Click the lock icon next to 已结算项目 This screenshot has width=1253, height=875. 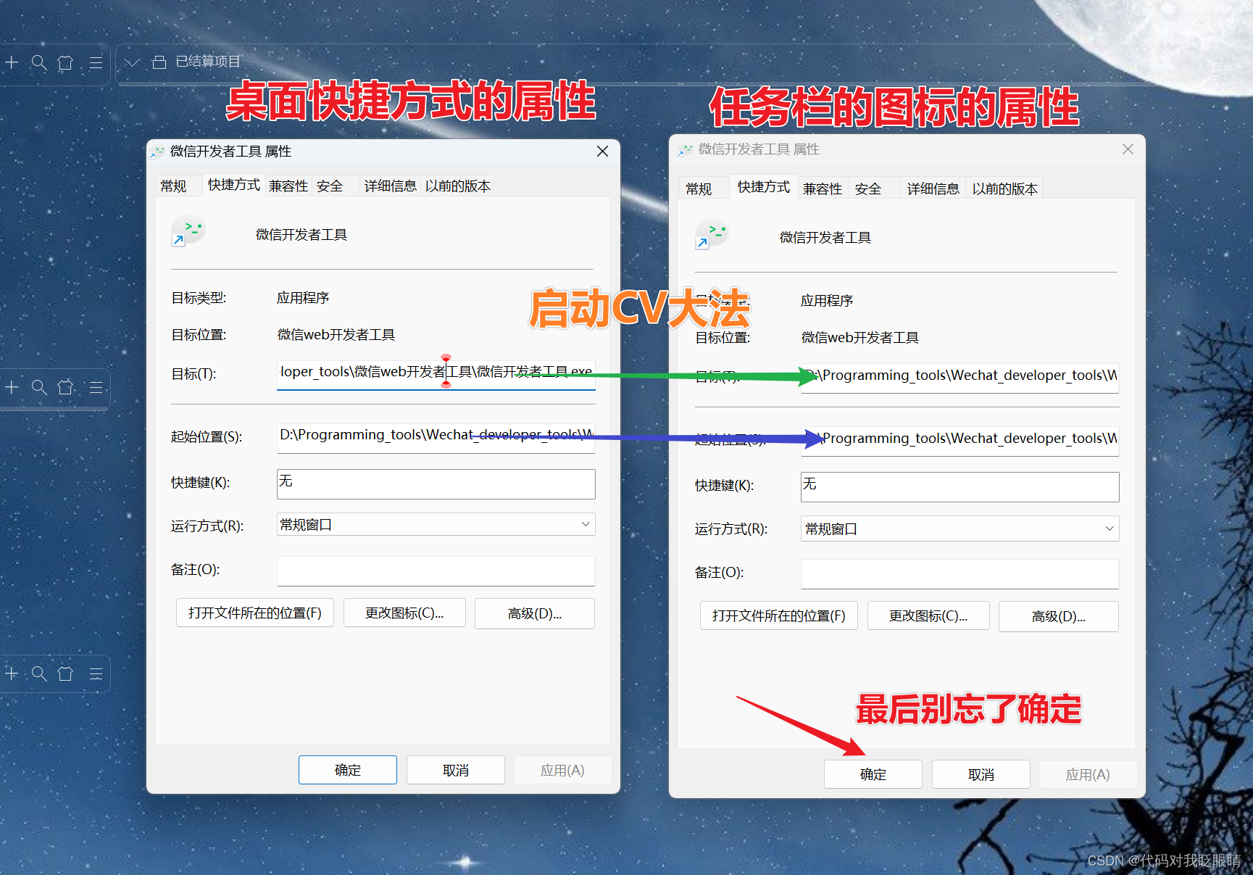click(x=159, y=62)
